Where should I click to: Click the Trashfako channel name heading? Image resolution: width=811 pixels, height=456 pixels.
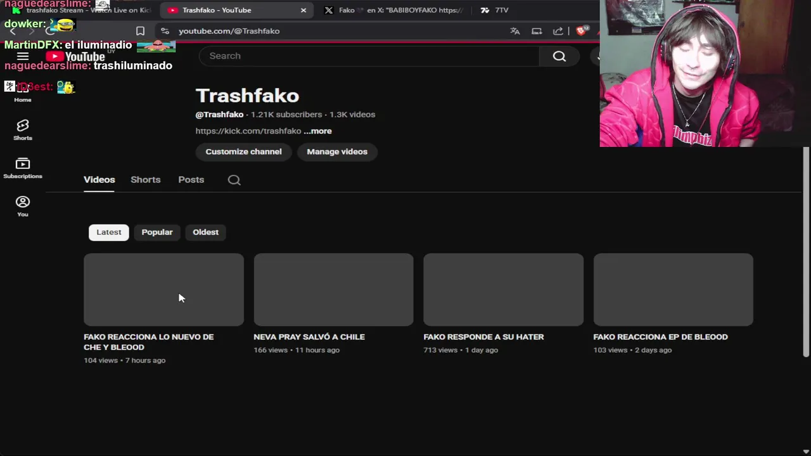[x=247, y=96]
